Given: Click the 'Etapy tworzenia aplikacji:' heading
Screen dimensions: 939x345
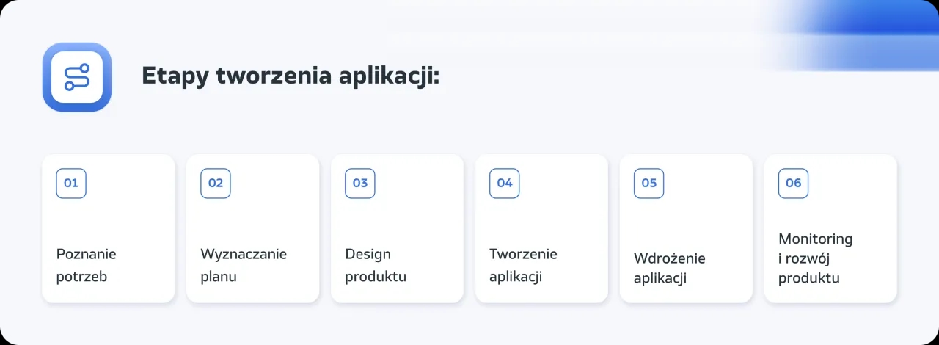Looking at the screenshot, I should pos(291,76).
